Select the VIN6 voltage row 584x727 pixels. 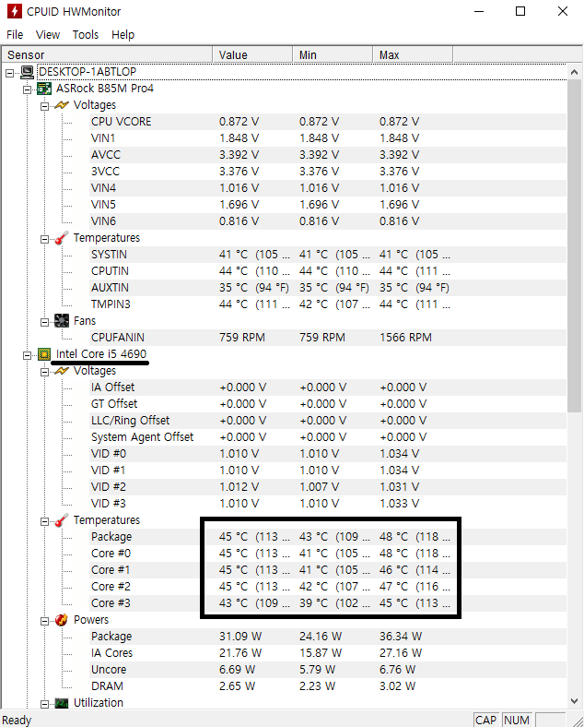[x=329, y=221]
